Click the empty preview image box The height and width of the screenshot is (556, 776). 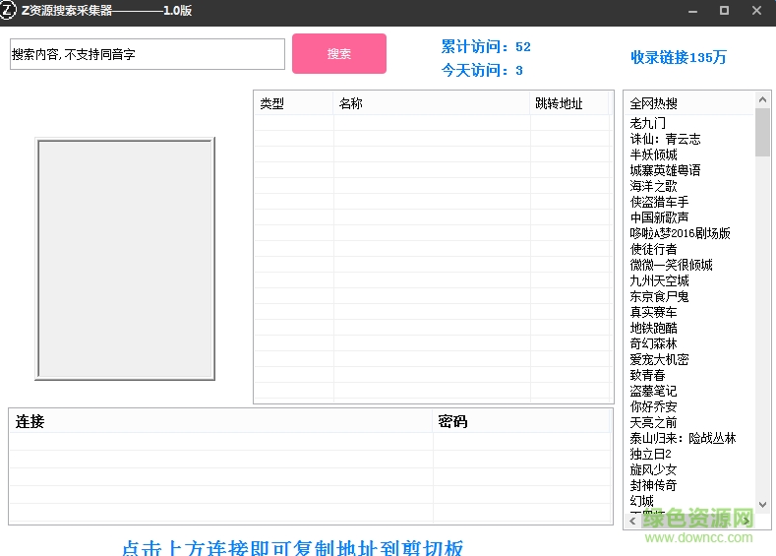pos(125,258)
